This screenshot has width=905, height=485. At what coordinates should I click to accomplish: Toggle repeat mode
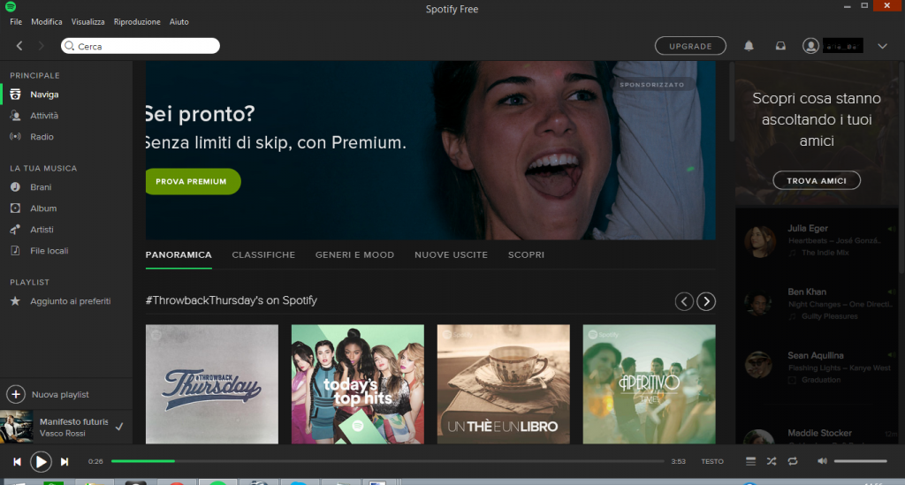[793, 461]
